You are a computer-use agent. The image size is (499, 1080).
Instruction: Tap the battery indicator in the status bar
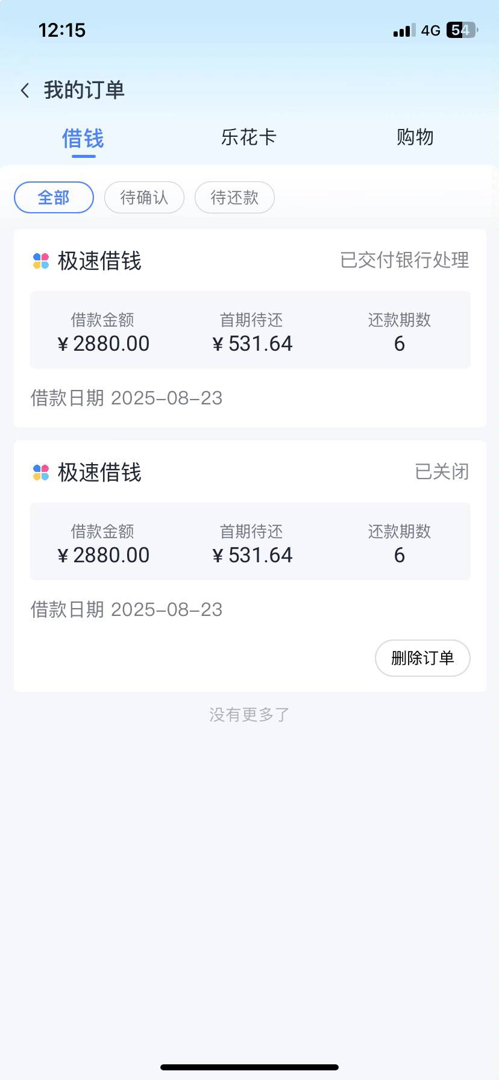click(x=461, y=30)
